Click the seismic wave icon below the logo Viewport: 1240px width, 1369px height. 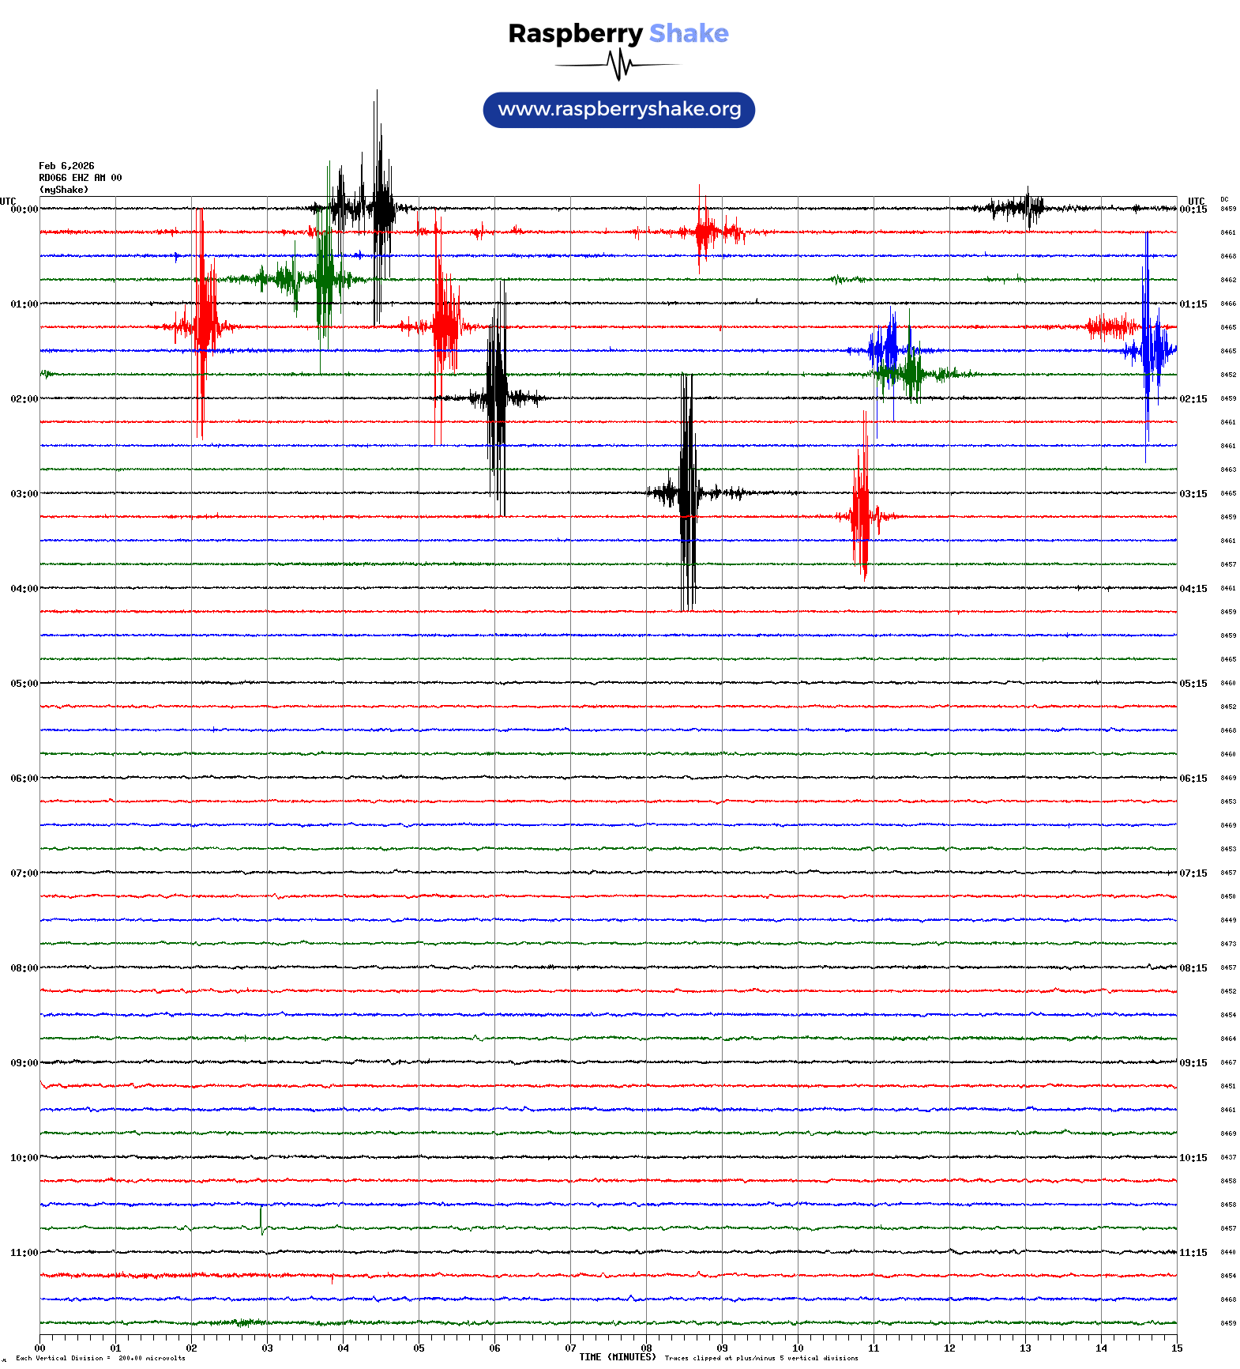pos(618,65)
